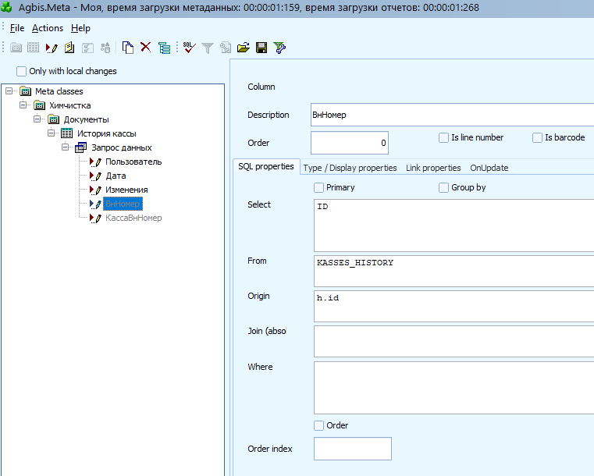Viewport: 594px width, 476px height.
Task: Click the copy pages toolbar icon
Action: point(128,48)
